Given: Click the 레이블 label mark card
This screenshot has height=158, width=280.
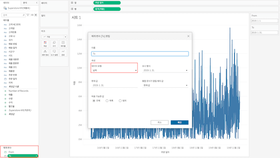Looking at the screenshot, I should coord(63,44).
